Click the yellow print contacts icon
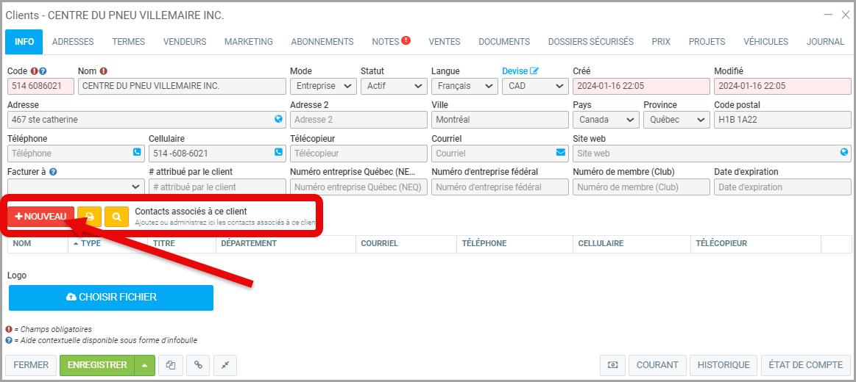Screen dimensions: 856x382 click(x=90, y=217)
